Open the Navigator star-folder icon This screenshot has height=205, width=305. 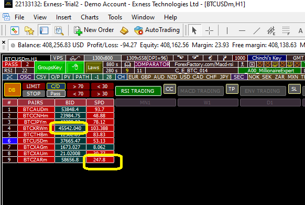[29, 30]
